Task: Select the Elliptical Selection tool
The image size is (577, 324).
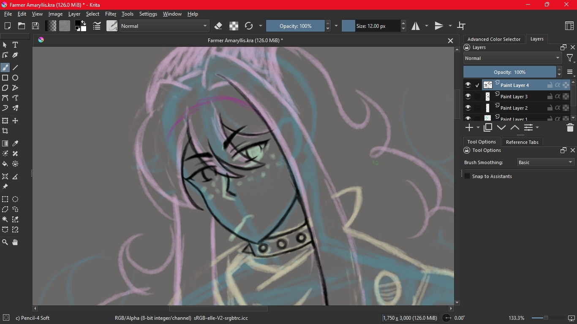Action: pos(15,199)
